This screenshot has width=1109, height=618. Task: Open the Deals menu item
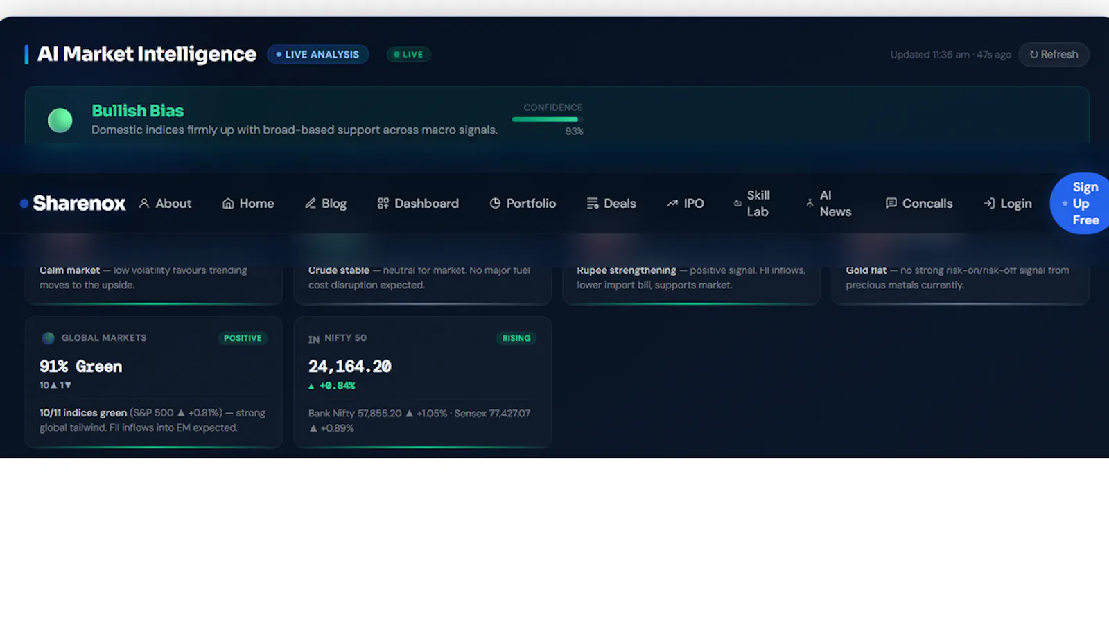[x=620, y=203]
